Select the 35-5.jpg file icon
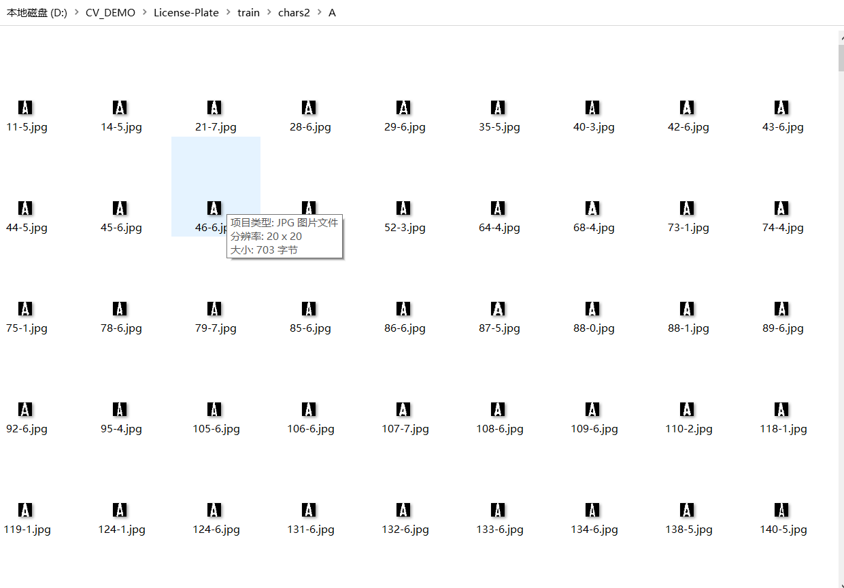Screen dimensions: 844x588 [x=498, y=107]
